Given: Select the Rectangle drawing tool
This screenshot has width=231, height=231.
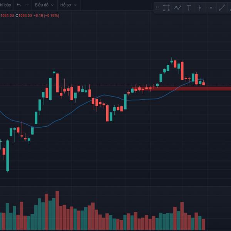Looking at the screenshot, I should click(x=166, y=8).
